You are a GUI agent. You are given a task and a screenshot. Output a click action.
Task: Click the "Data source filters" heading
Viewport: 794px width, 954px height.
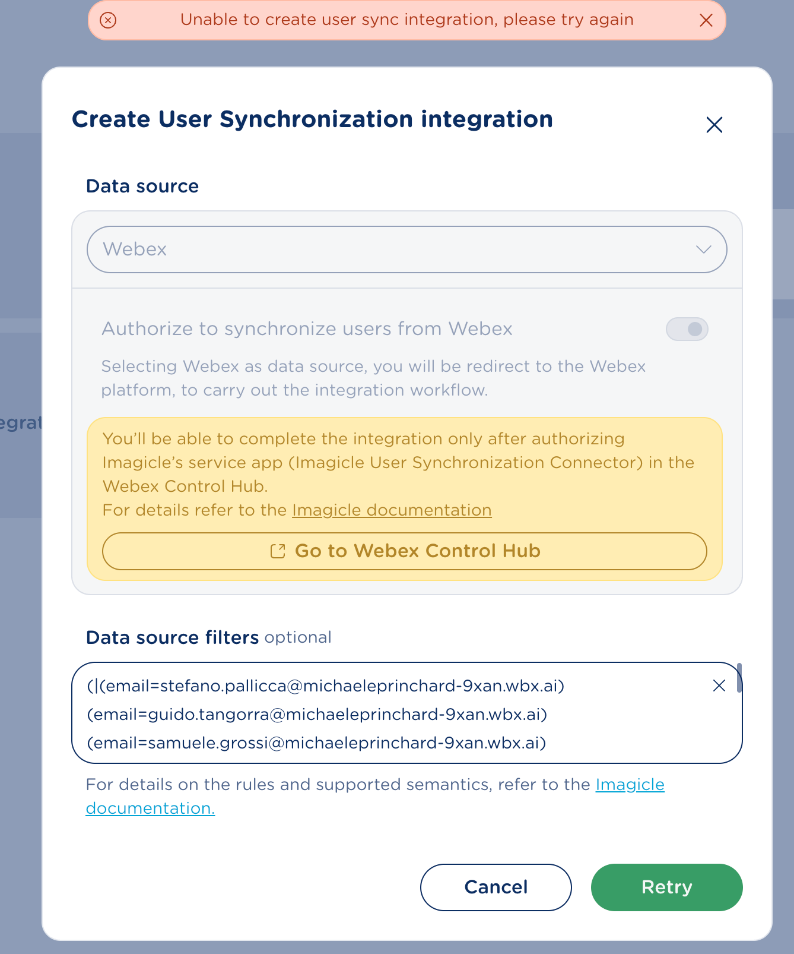pos(172,637)
